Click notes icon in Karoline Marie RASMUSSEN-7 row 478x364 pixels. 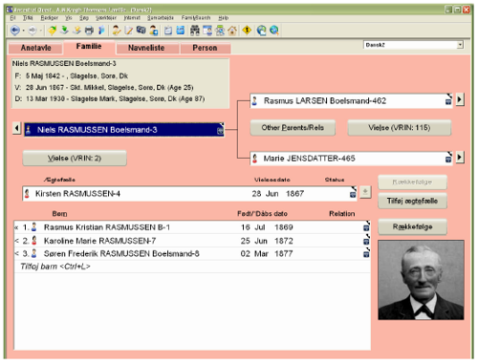(366, 242)
